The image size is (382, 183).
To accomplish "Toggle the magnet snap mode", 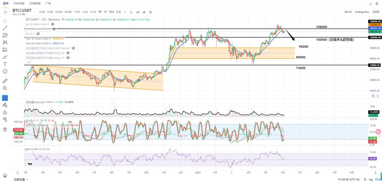I will 5,98.
